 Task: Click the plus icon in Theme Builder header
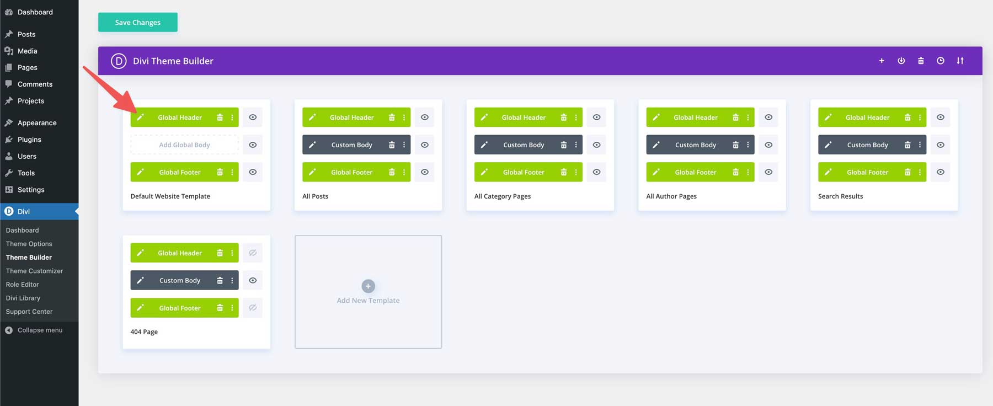click(x=882, y=61)
